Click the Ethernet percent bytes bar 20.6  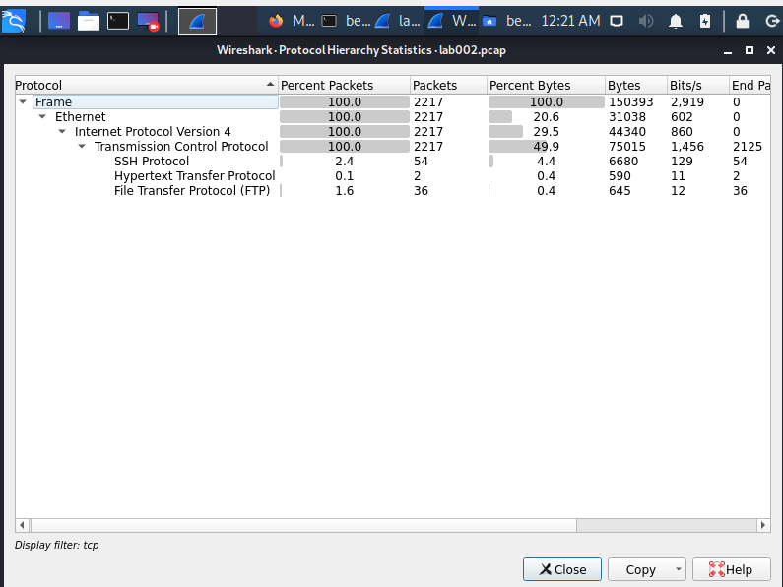click(x=547, y=117)
